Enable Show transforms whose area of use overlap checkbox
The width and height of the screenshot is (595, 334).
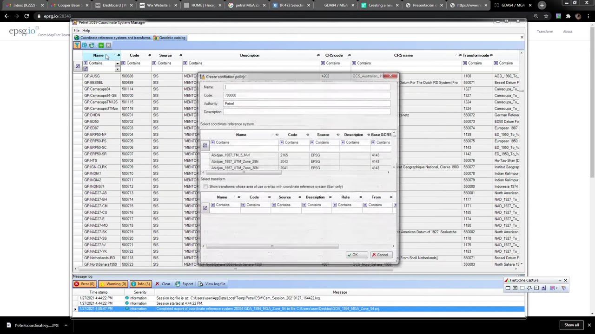(x=206, y=186)
